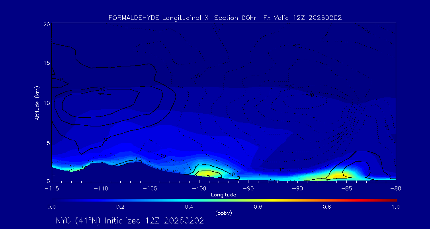Click the FORMALDEHYDE plot title text
Screen dimensions: 430x229
[225, 17]
